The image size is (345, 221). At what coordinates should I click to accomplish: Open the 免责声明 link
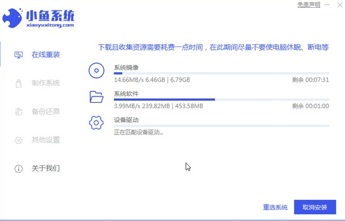309,4
